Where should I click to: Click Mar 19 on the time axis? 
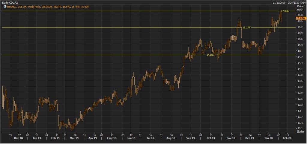pyautogui.click(x=75, y=139)
